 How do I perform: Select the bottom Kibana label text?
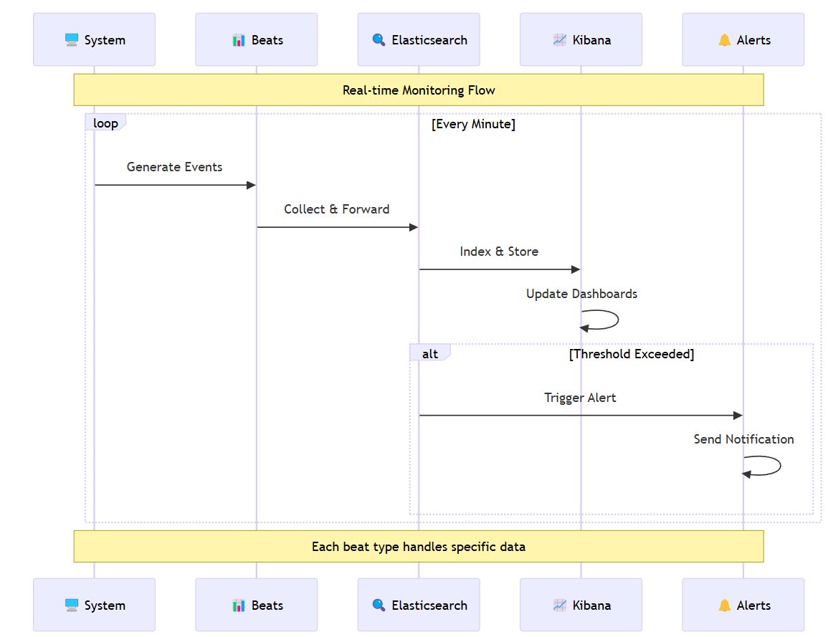coord(592,605)
